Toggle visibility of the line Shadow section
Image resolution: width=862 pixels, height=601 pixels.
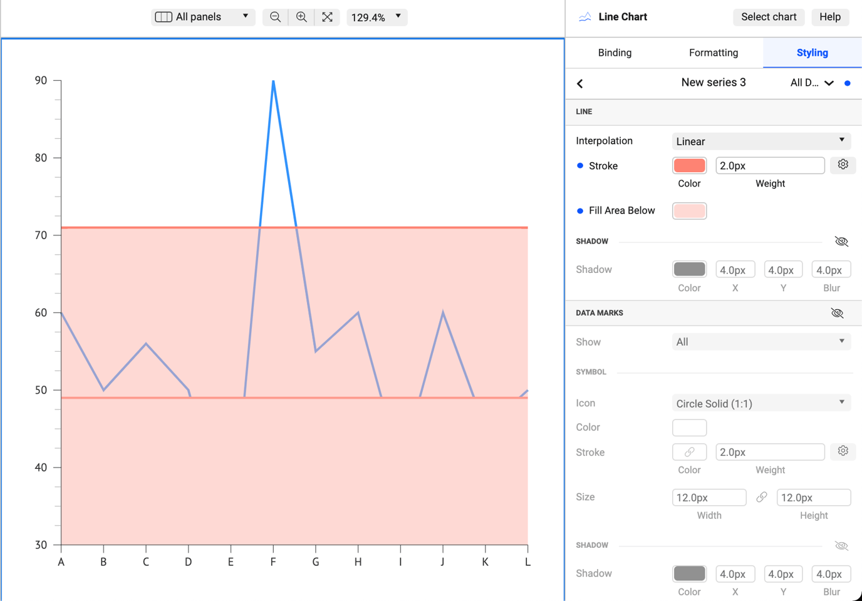tap(841, 241)
